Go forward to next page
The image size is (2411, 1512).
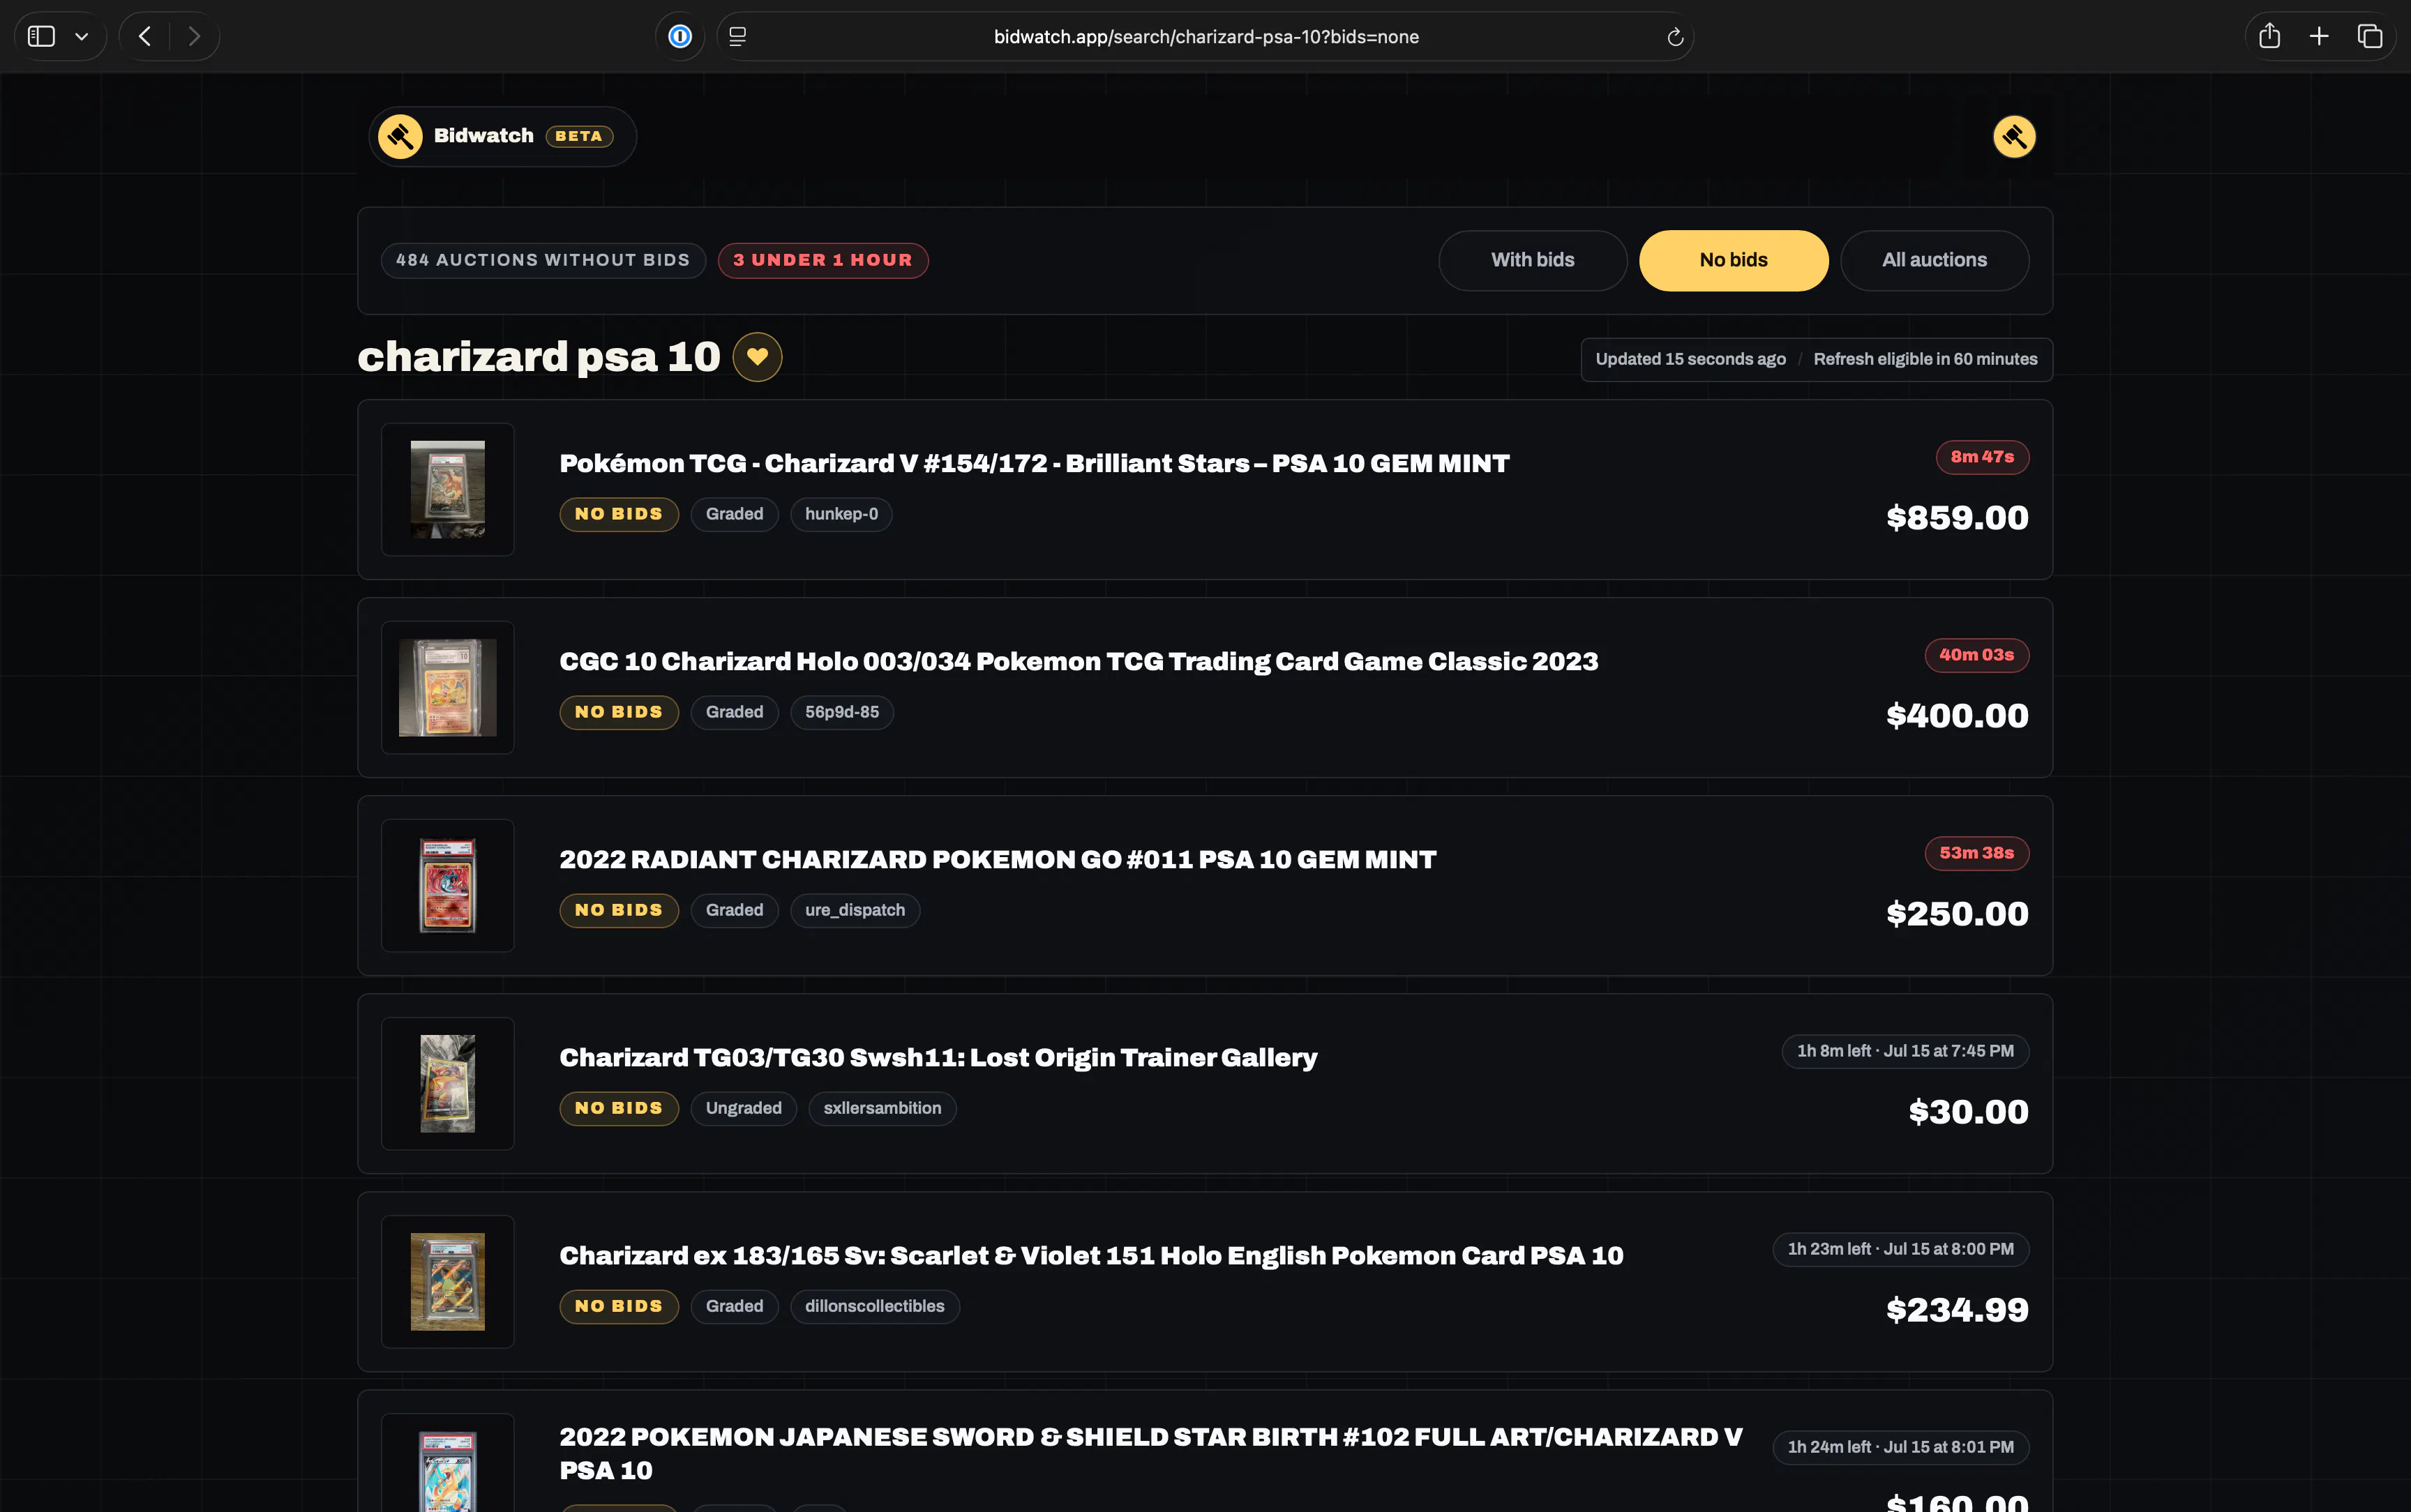pyautogui.click(x=194, y=37)
